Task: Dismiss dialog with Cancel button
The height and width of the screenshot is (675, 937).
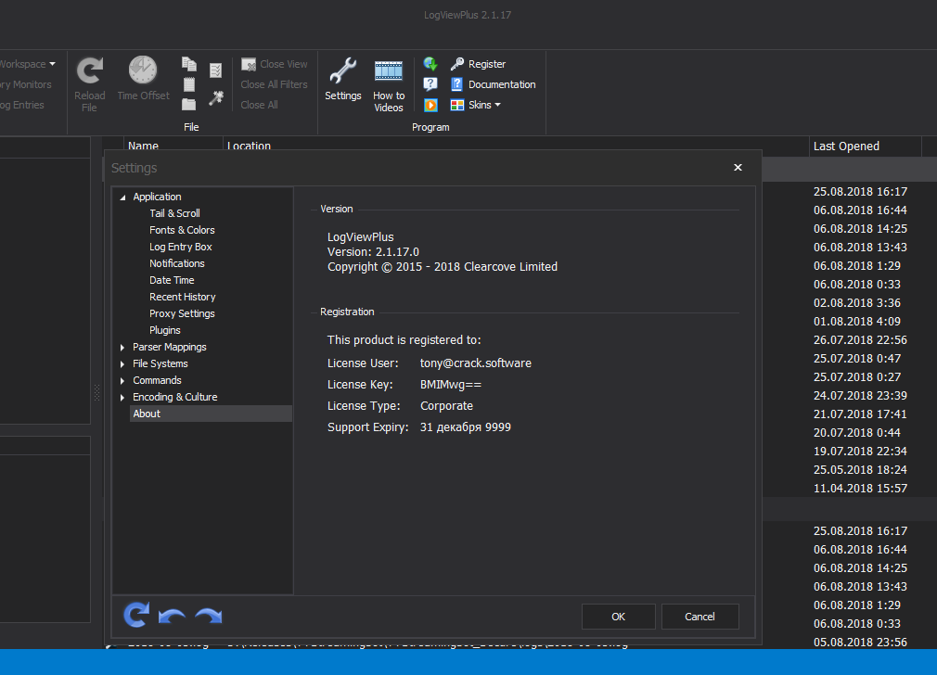Action: pos(700,617)
